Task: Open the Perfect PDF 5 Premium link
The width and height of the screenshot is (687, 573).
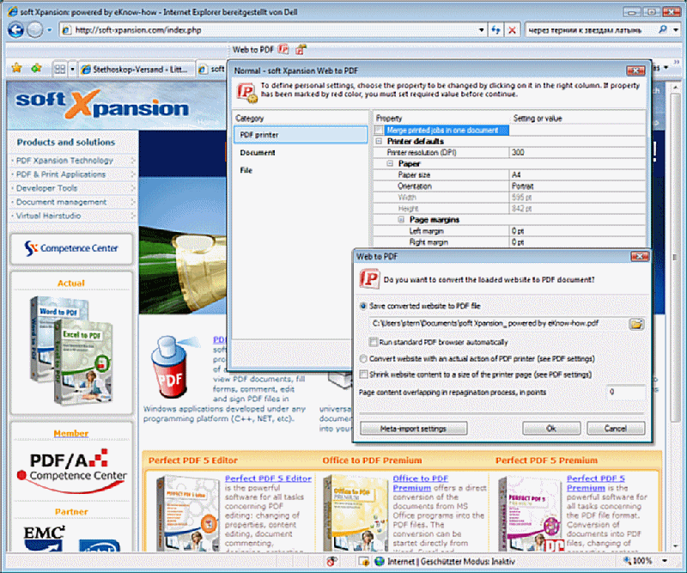Action: pyautogui.click(x=595, y=483)
